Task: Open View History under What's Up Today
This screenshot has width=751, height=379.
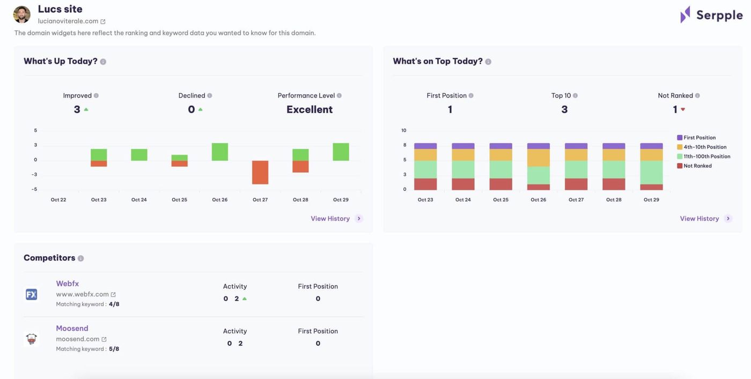Action: click(330, 219)
